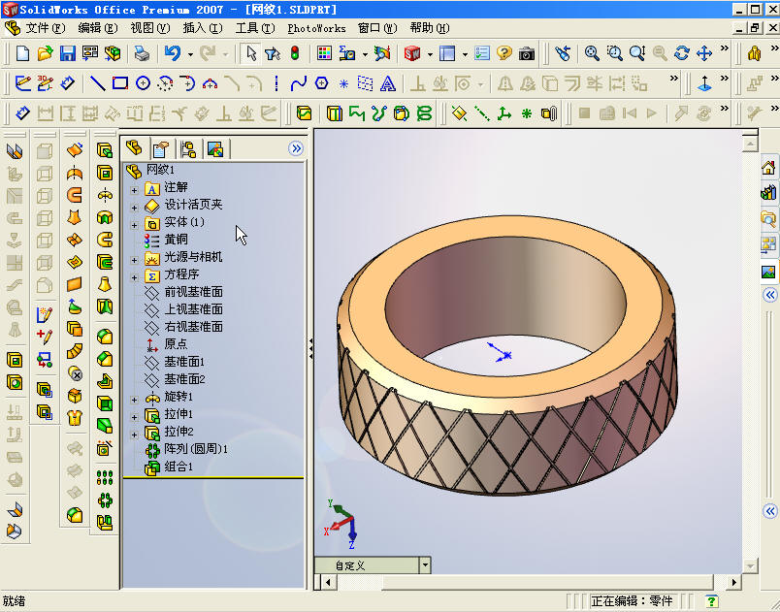Select the sketch Text tool (A icon)
The width and height of the screenshot is (780, 612).
387,83
